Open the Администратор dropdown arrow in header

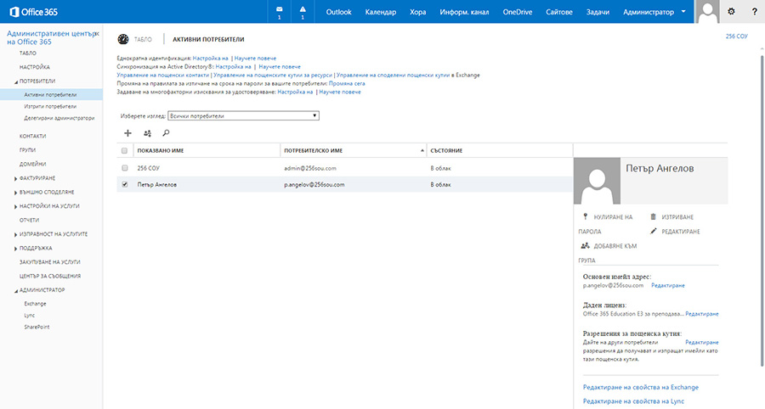click(683, 11)
